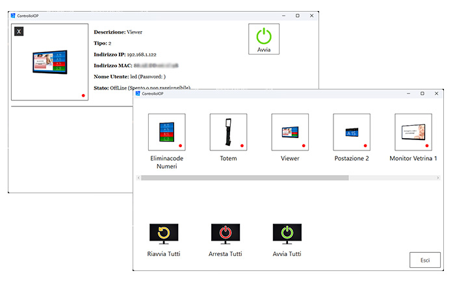The image size is (455, 284).
Task: Click the green Avvia power button
Action: (264, 39)
